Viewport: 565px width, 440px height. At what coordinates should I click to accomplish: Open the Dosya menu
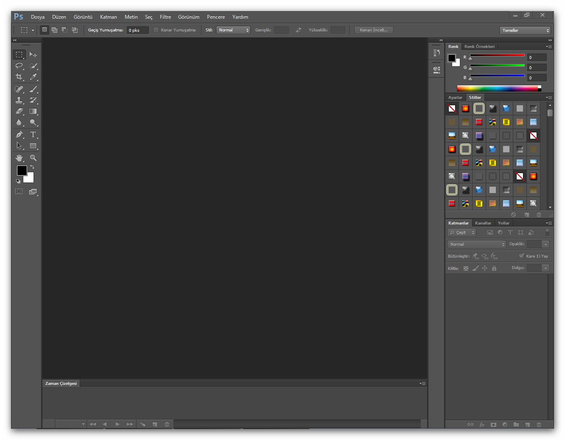pyautogui.click(x=38, y=17)
